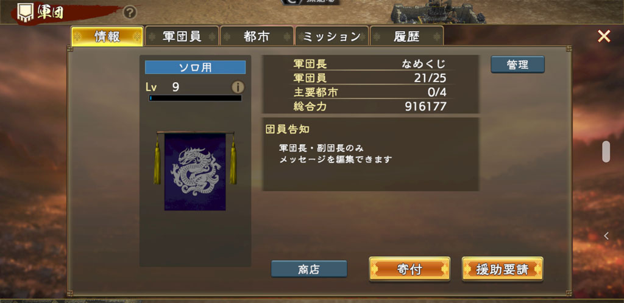The height and width of the screenshot is (303, 624).
Task: Close the 軍団 panel with the X
Action: [x=604, y=36]
